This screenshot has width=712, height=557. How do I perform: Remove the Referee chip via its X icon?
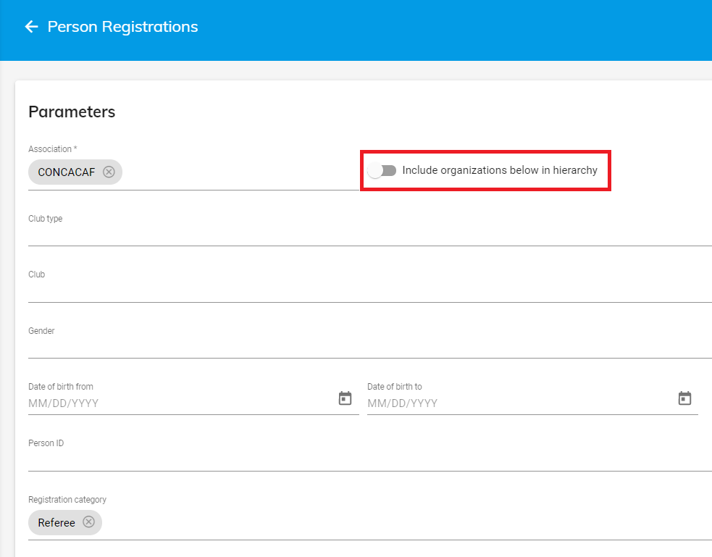[88, 522]
